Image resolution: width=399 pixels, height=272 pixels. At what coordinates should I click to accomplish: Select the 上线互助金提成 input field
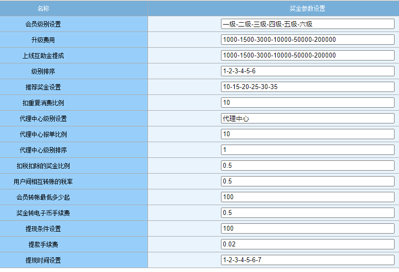pyautogui.click(x=308, y=56)
